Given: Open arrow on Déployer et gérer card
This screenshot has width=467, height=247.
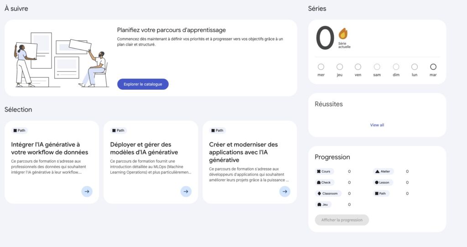Looking at the screenshot, I should click(186, 191).
